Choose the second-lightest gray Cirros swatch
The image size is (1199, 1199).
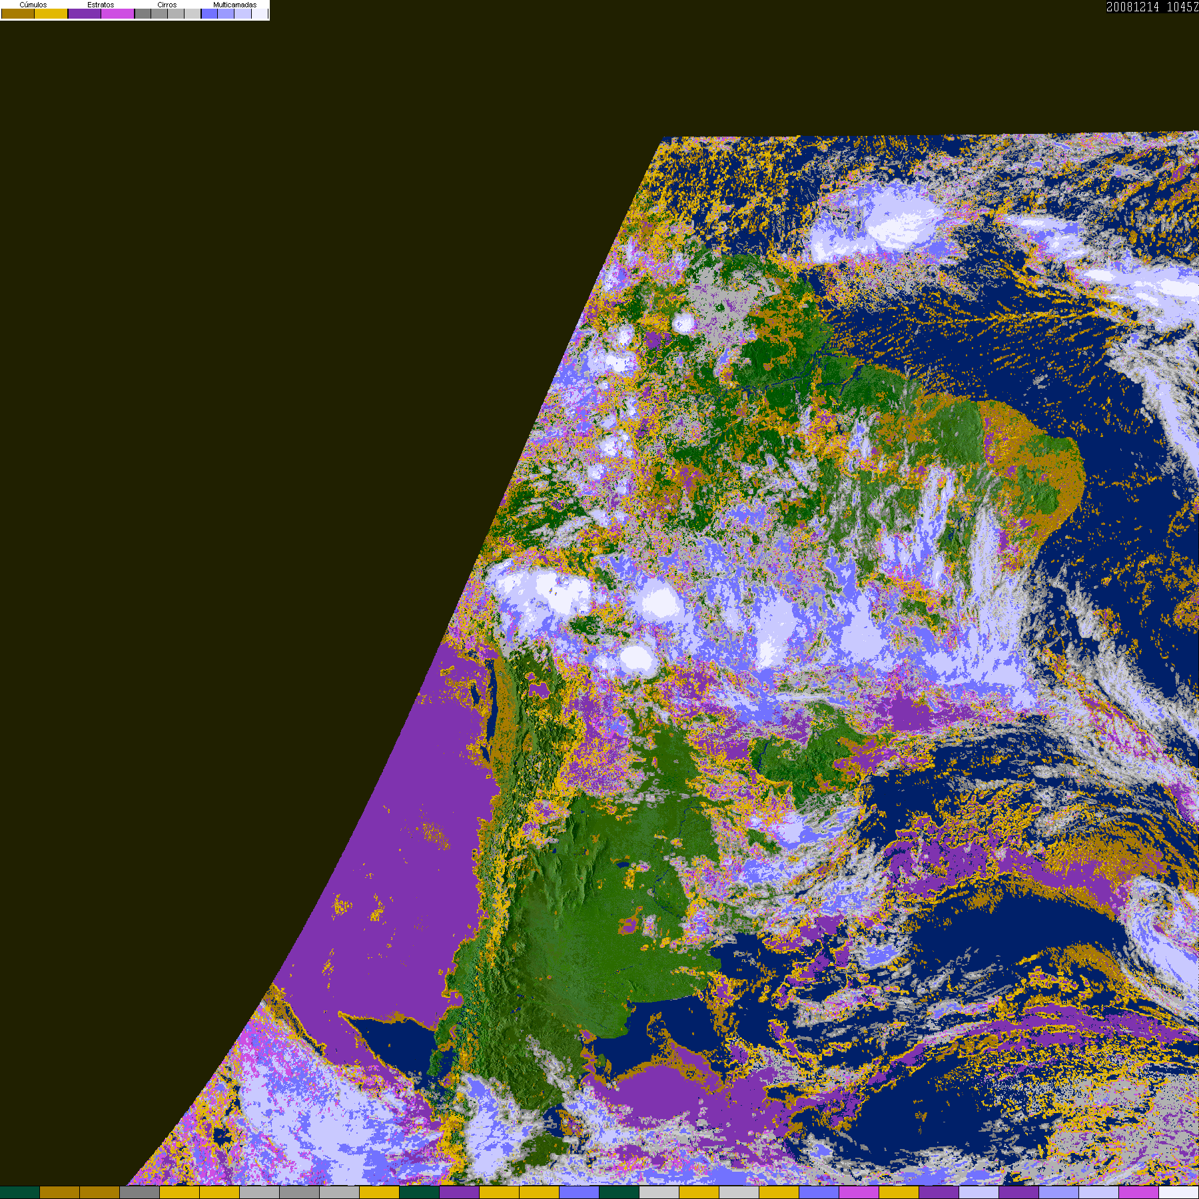coord(176,13)
